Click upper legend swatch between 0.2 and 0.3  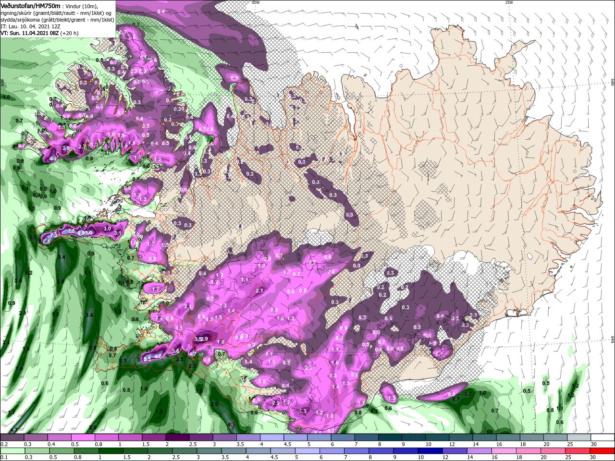pyautogui.click(x=13, y=437)
